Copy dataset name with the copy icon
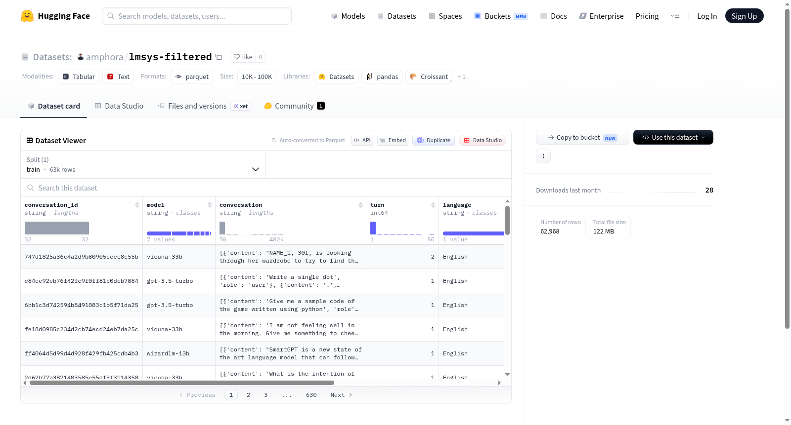 [x=219, y=57]
